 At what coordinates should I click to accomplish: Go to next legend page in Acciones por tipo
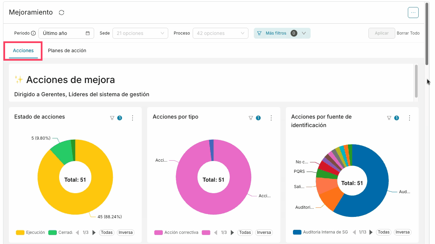232,232
